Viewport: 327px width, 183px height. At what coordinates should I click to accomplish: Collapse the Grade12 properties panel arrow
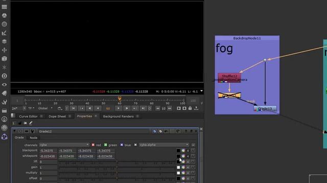coord(14,131)
